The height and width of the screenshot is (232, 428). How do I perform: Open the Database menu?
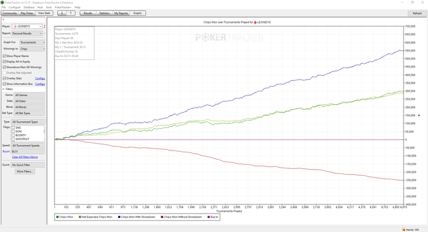29,7
